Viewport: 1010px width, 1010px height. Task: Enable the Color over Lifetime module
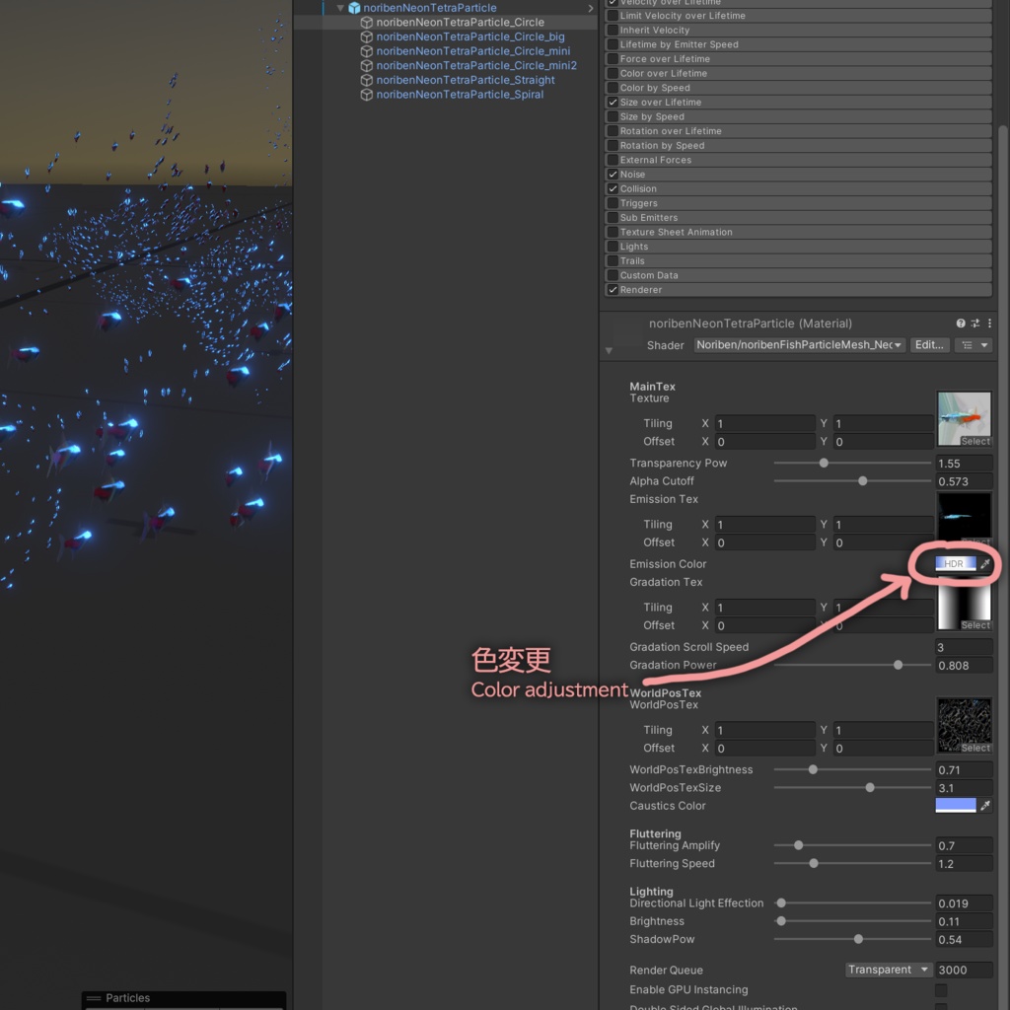(x=613, y=73)
